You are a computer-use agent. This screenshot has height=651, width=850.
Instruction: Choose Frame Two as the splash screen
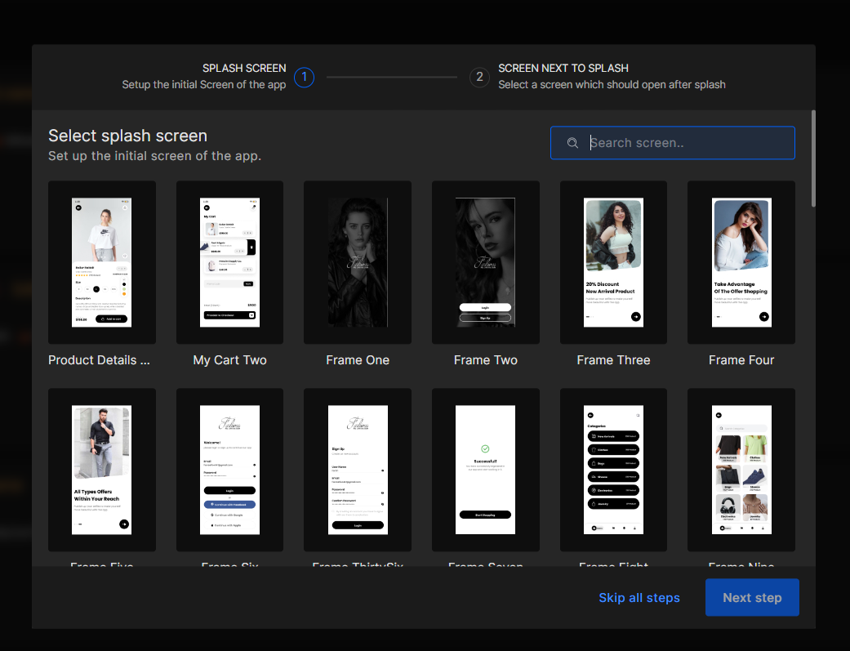485,261
